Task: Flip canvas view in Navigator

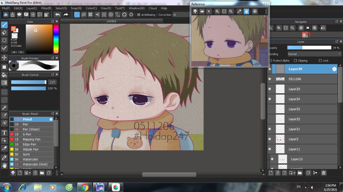Action: pyautogui.click(x=323, y=28)
